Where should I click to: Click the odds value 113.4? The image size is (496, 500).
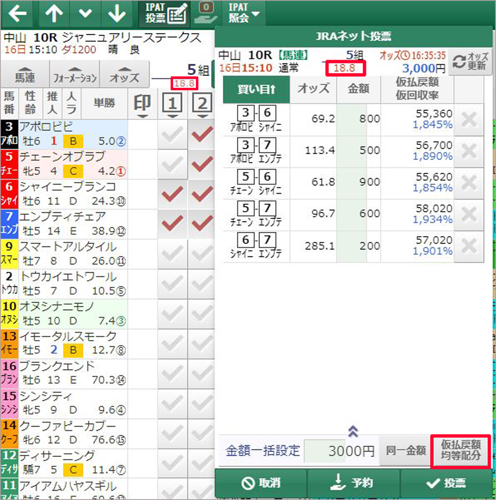pos(320,150)
